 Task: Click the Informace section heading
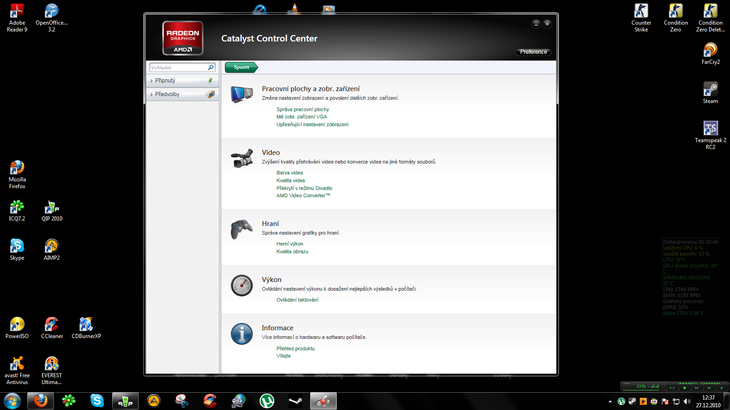277,328
